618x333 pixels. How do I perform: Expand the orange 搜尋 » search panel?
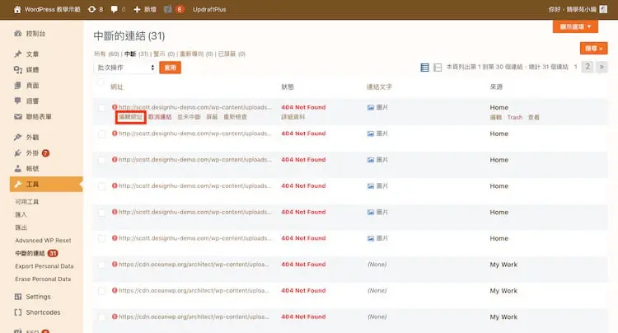(x=593, y=48)
